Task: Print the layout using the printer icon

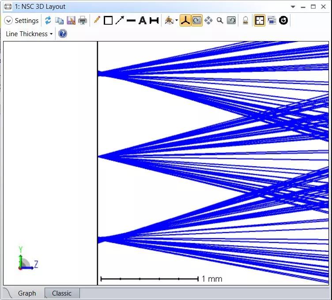Action: 83,21
